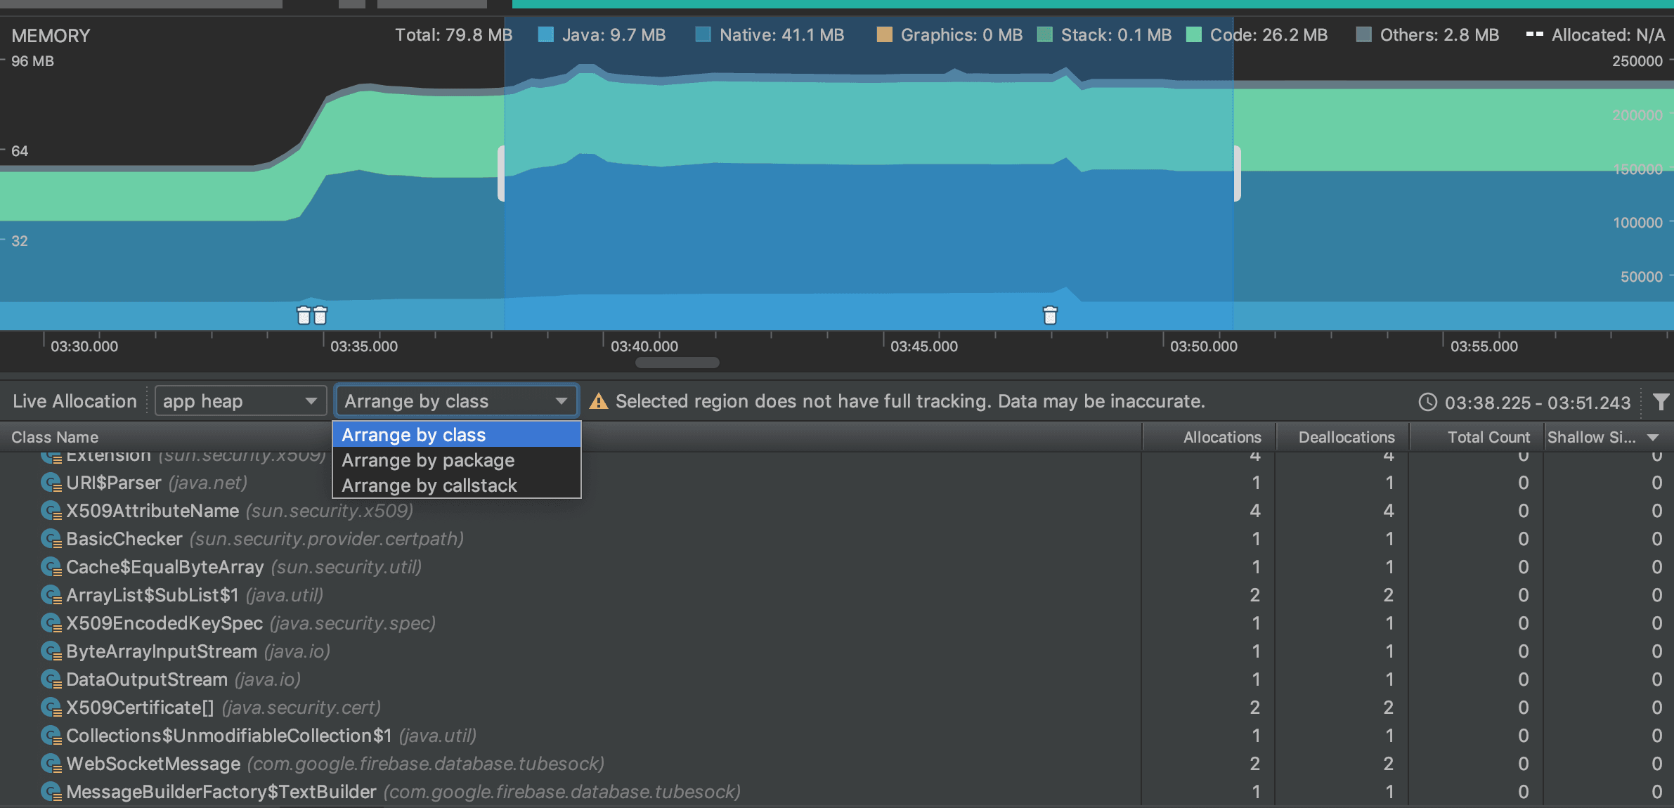Click the class icon for WebSocketMessage
Viewport: 1674px width, 808px height.
[x=51, y=764]
